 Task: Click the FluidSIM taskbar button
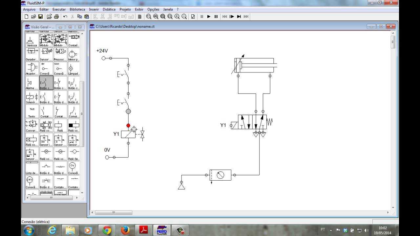162,230
